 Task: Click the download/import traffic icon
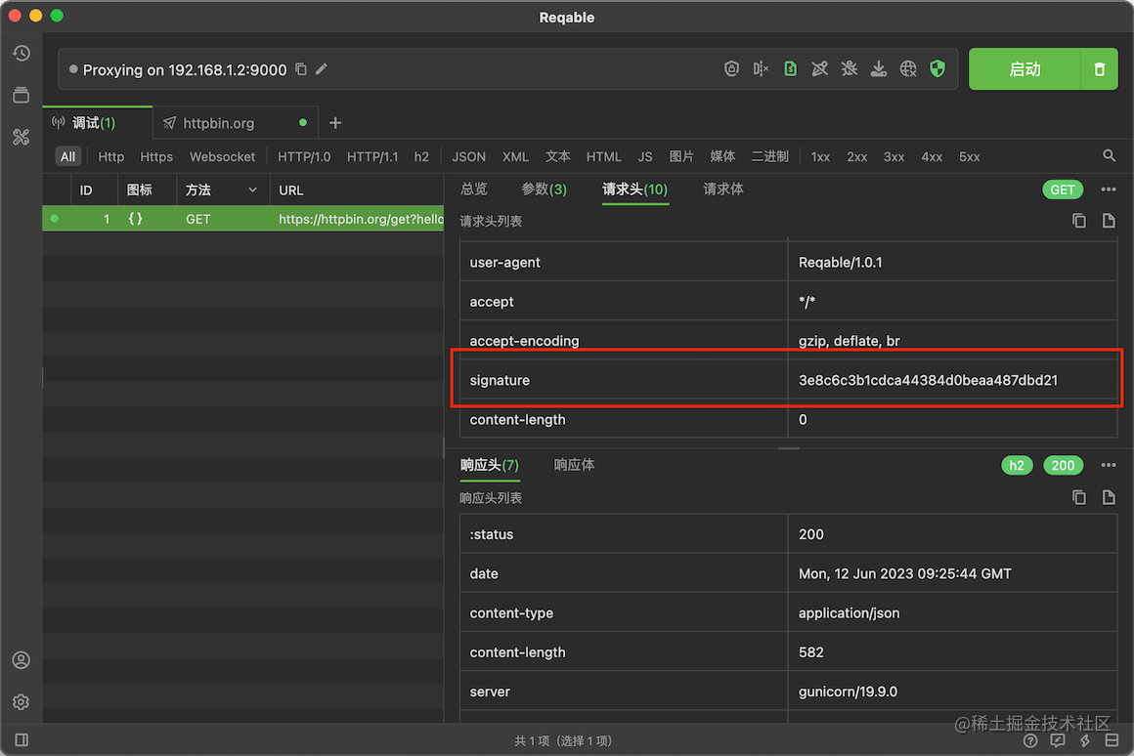click(x=878, y=68)
